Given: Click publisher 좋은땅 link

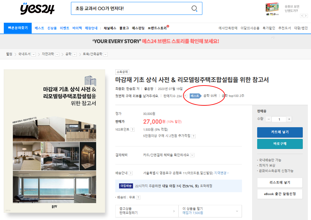Looking at the screenshot, I should [149, 89].
